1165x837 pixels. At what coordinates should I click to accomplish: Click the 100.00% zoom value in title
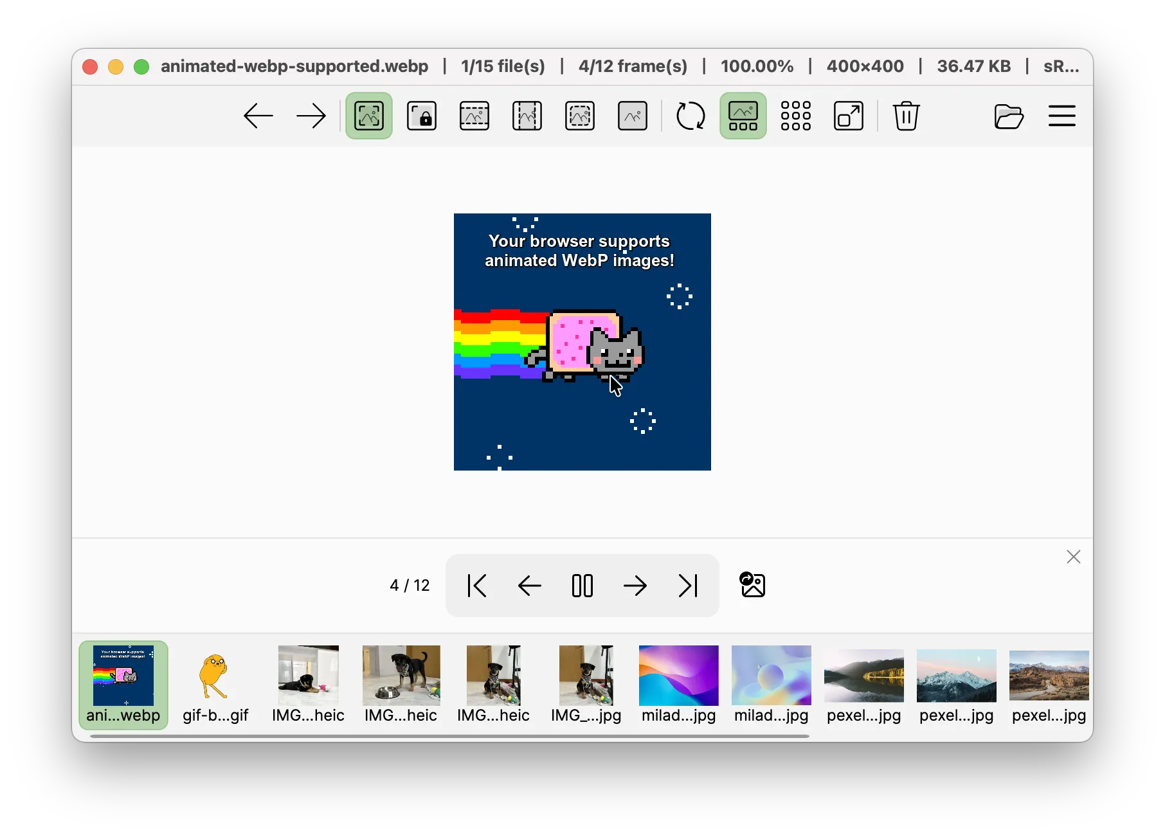757,66
